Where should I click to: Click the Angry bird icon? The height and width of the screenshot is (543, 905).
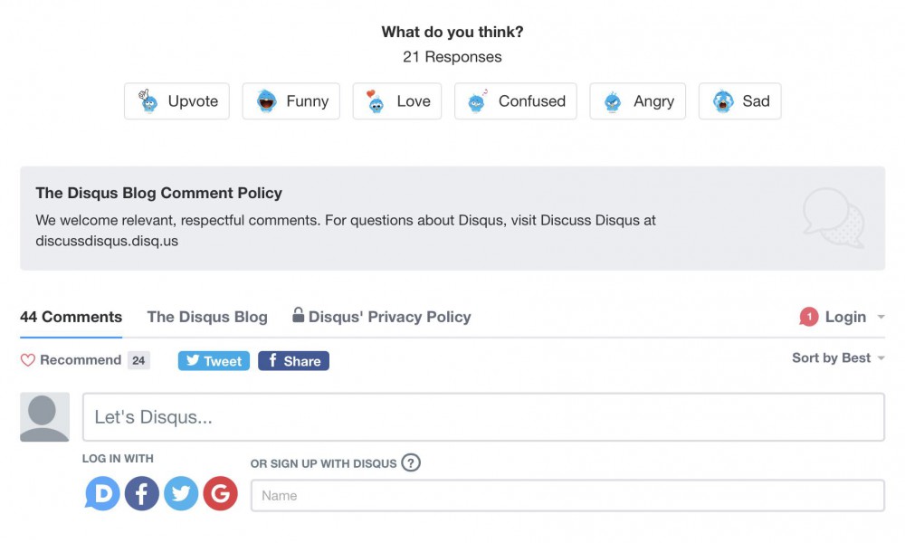coord(613,101)
